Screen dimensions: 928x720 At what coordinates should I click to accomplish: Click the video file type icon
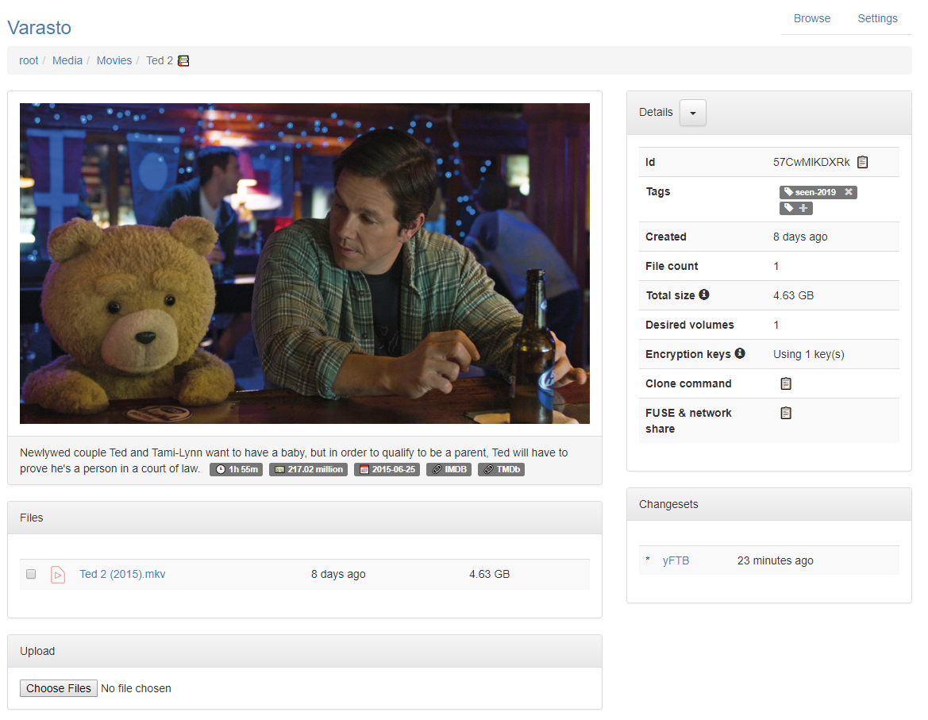[58, 575]
